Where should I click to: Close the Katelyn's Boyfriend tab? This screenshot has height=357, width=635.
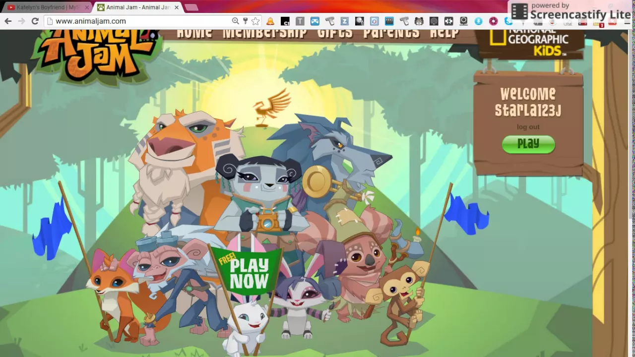87,7
